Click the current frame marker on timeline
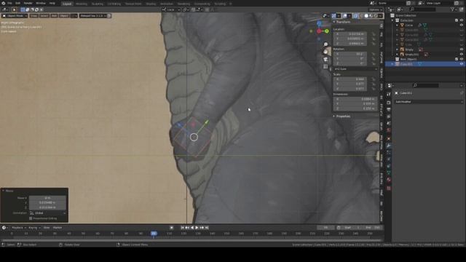The image size is (466, 262). 154,234
